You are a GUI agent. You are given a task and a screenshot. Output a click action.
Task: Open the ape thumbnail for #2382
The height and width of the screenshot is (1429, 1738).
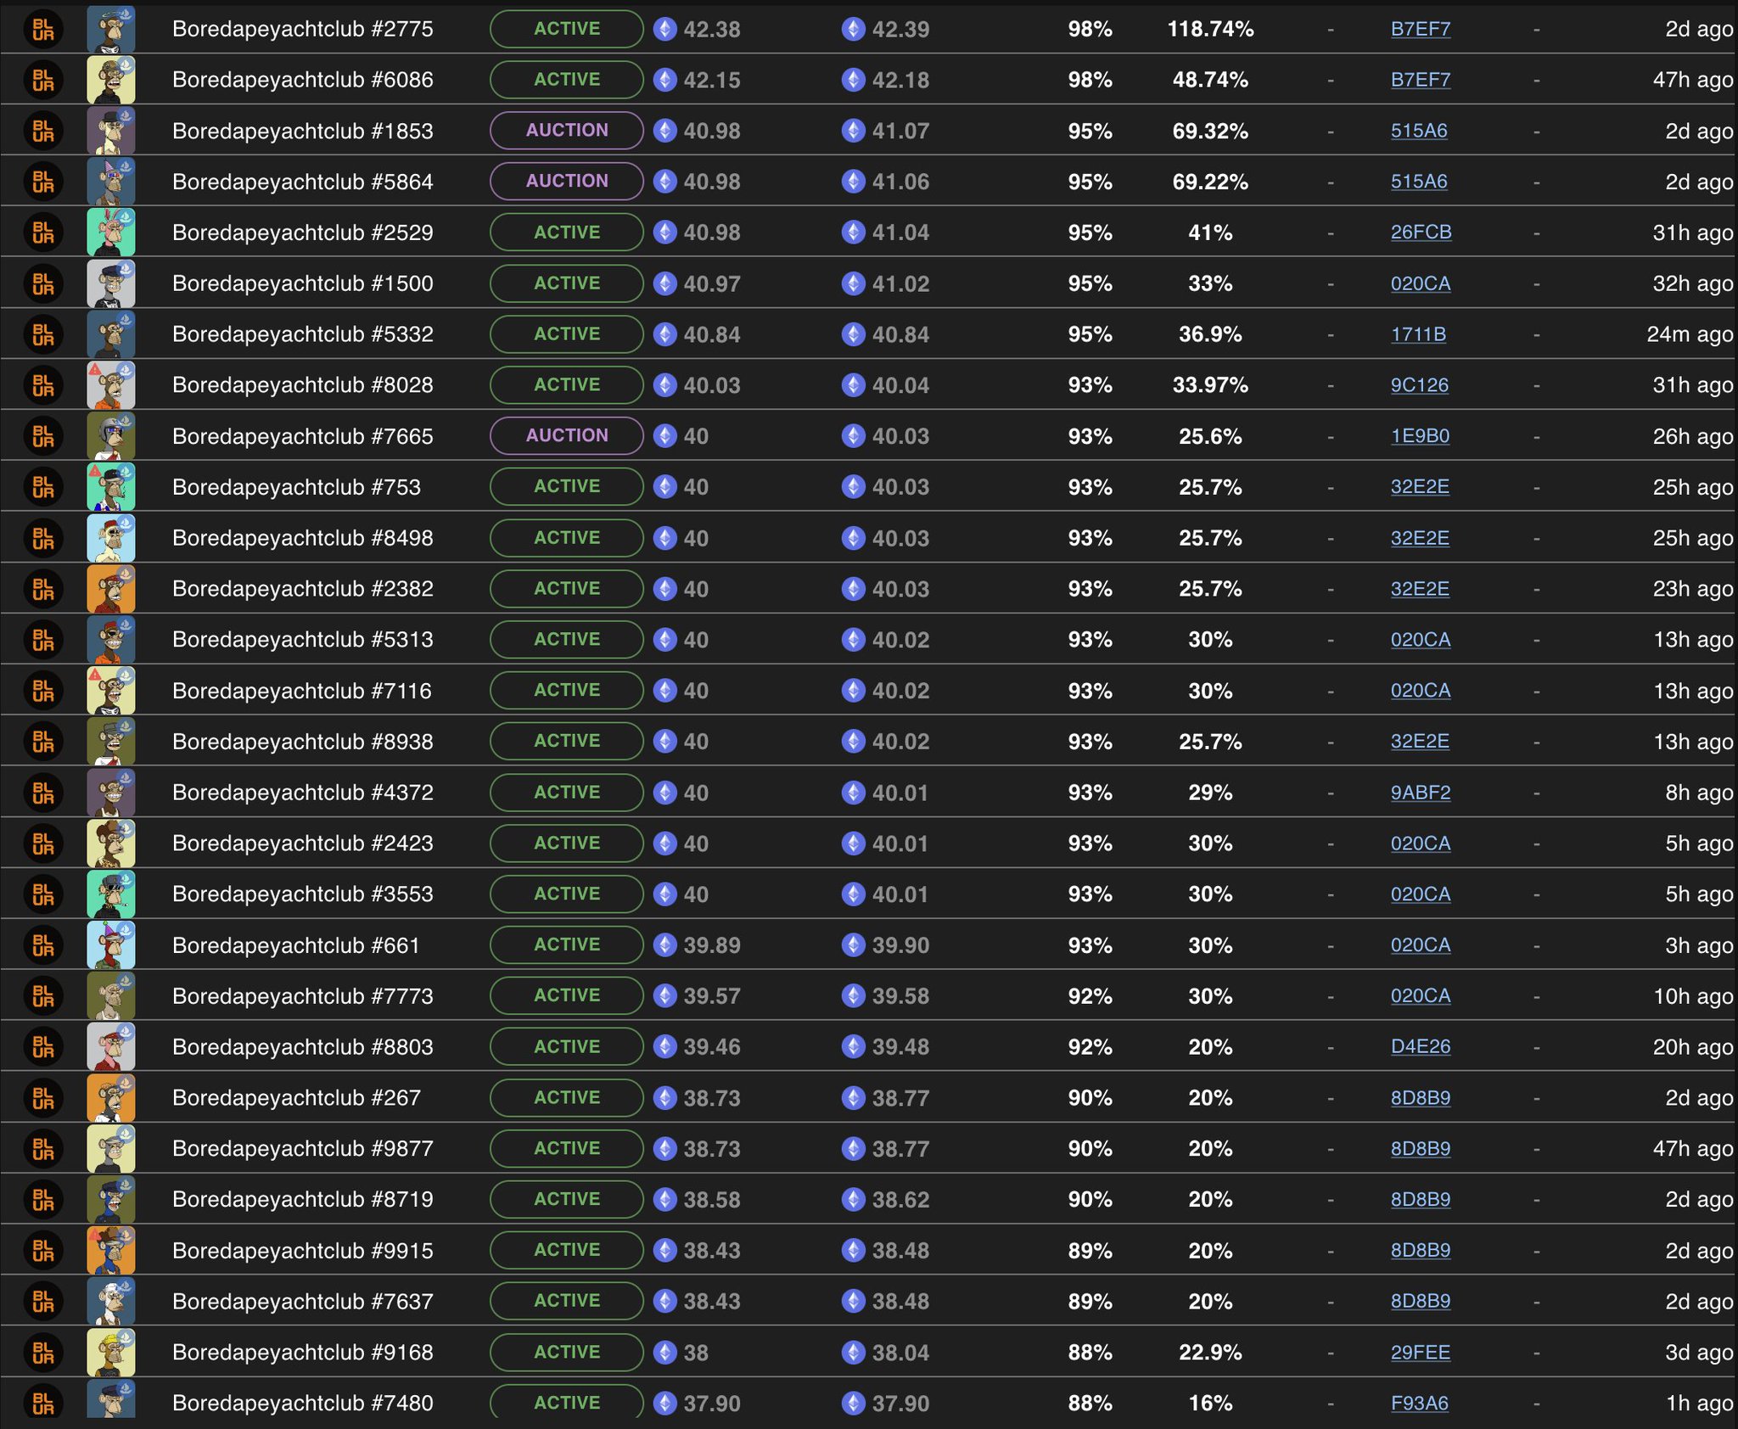click(x=111, y=589)
